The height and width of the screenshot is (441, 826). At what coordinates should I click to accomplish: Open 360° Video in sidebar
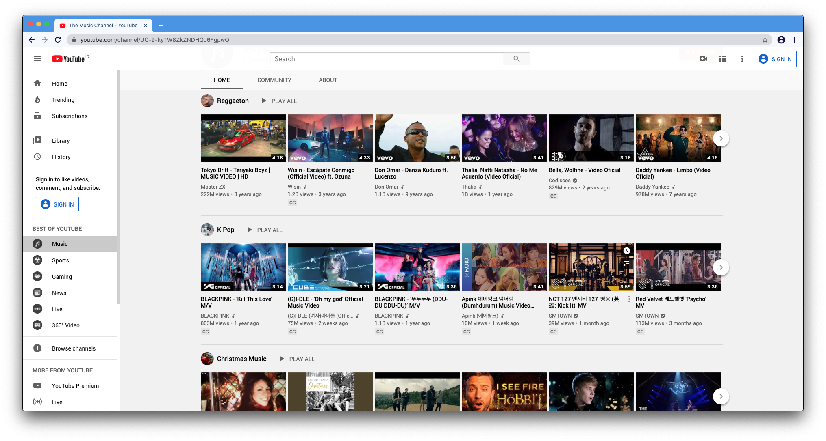coord(70,325)
